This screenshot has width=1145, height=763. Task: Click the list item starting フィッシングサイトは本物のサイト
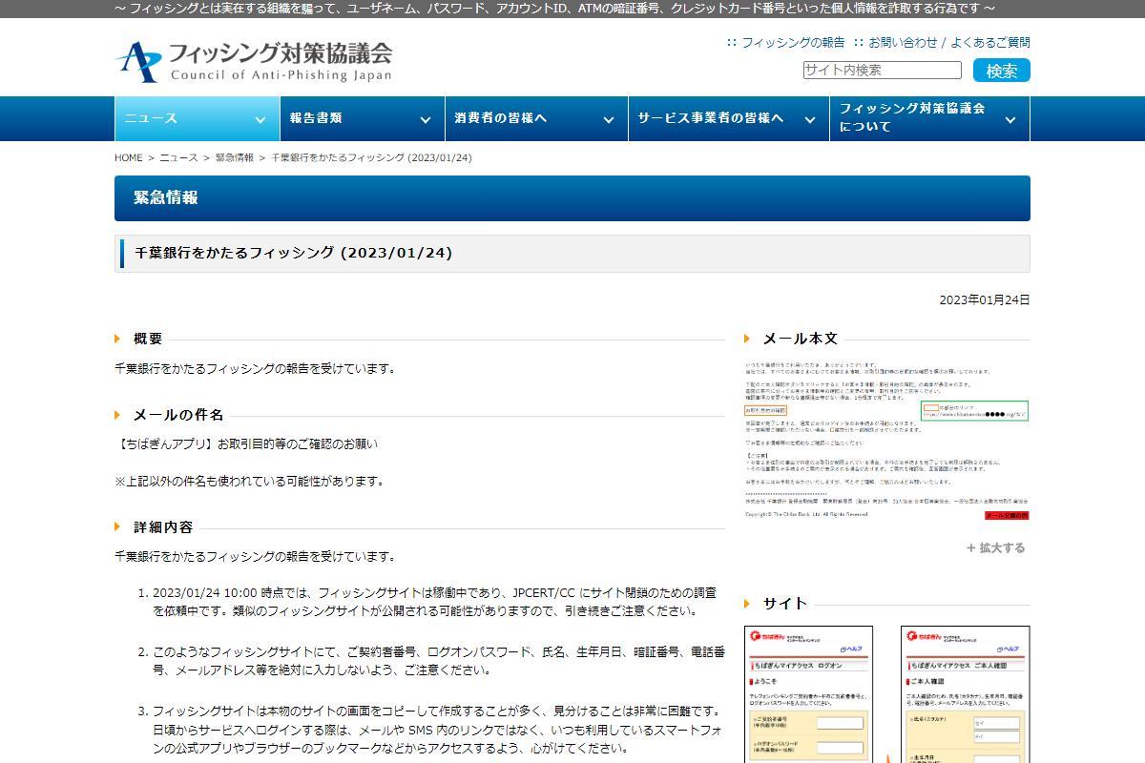[439, 730]
